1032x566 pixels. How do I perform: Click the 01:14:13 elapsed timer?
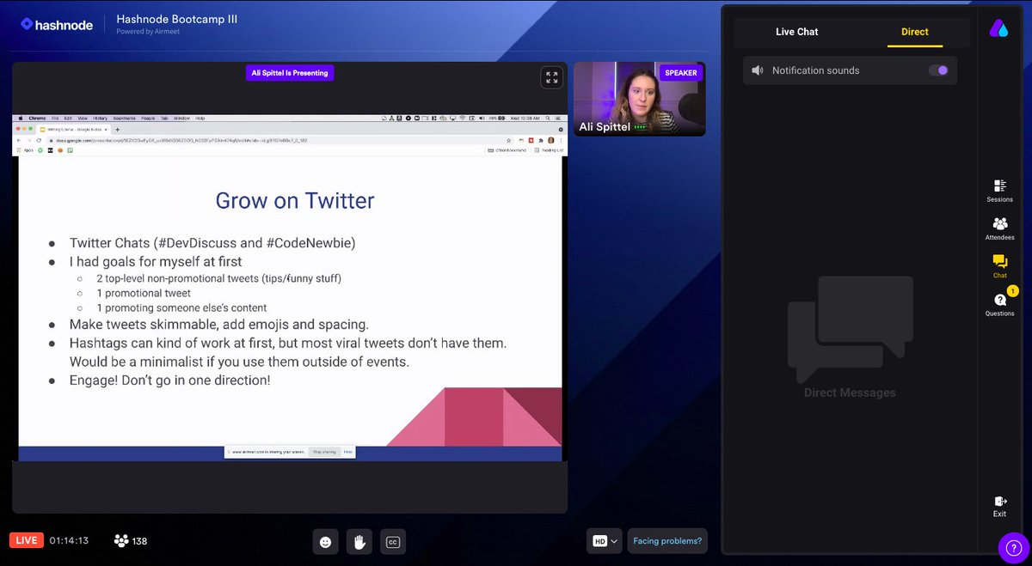69,541
